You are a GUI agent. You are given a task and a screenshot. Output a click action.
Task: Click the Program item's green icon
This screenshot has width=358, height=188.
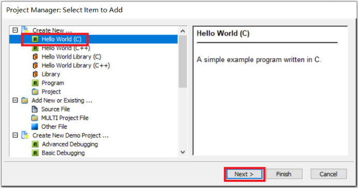point(35,83)
